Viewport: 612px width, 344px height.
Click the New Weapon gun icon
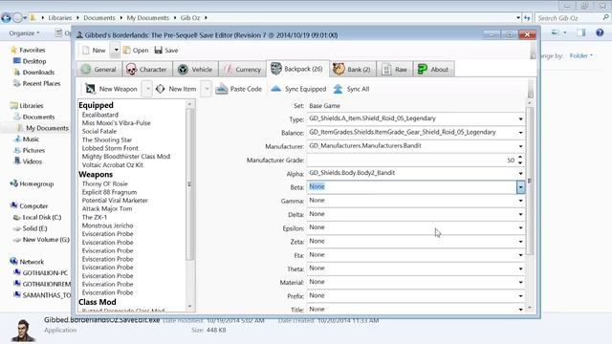coord(90,89)
